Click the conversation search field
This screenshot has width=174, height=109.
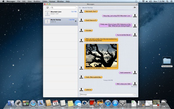click(64, 8)
